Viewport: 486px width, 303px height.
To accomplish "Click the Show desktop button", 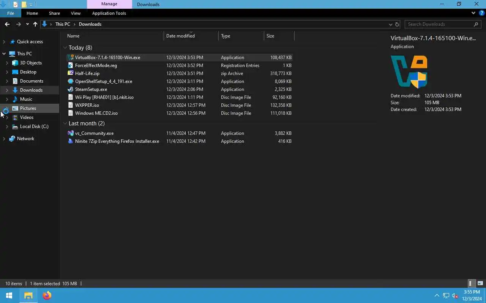I will click(485, 295).
